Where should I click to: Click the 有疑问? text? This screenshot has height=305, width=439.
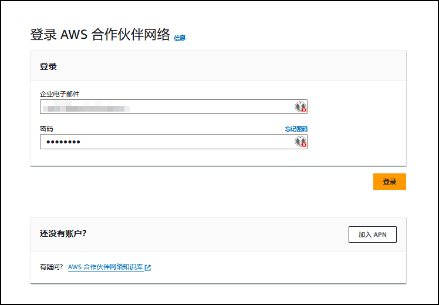coord(52,267)
